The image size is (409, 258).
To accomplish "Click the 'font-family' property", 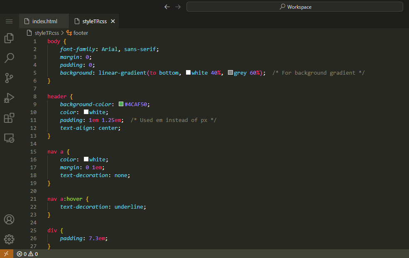I will [78, 49].
